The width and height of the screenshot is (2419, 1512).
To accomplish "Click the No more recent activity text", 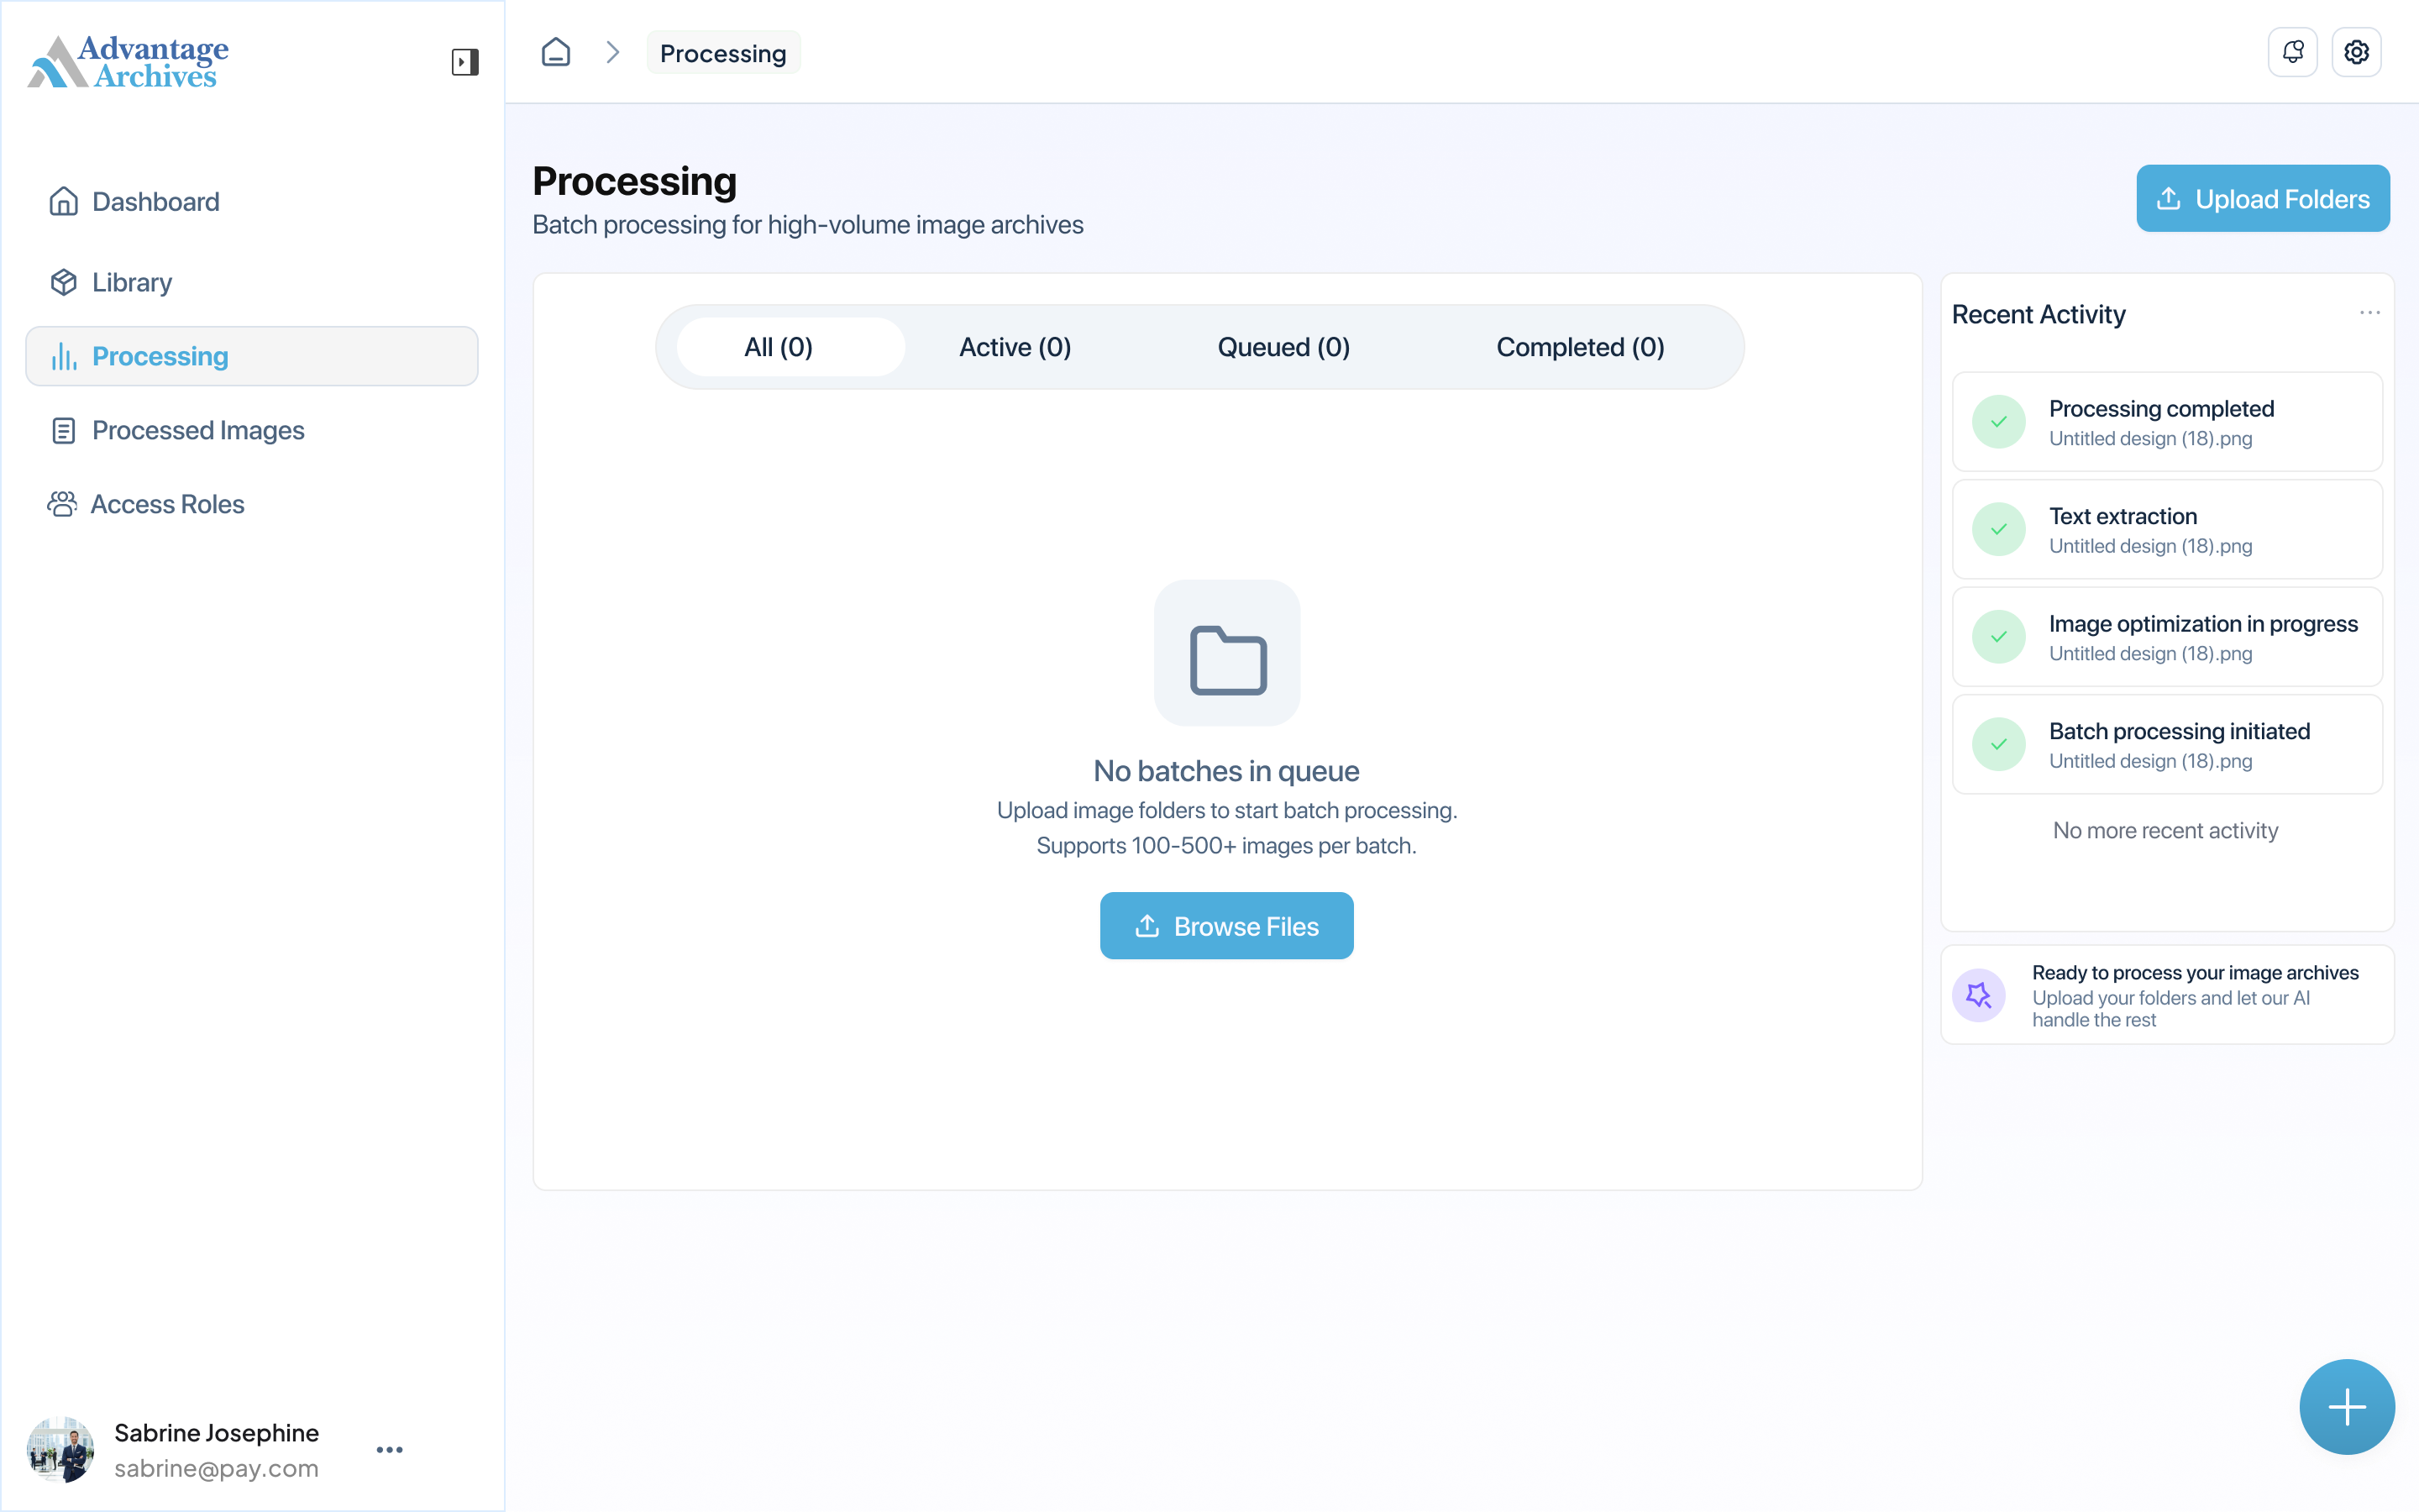I will pyautogui.click(x=2165, y=831).
